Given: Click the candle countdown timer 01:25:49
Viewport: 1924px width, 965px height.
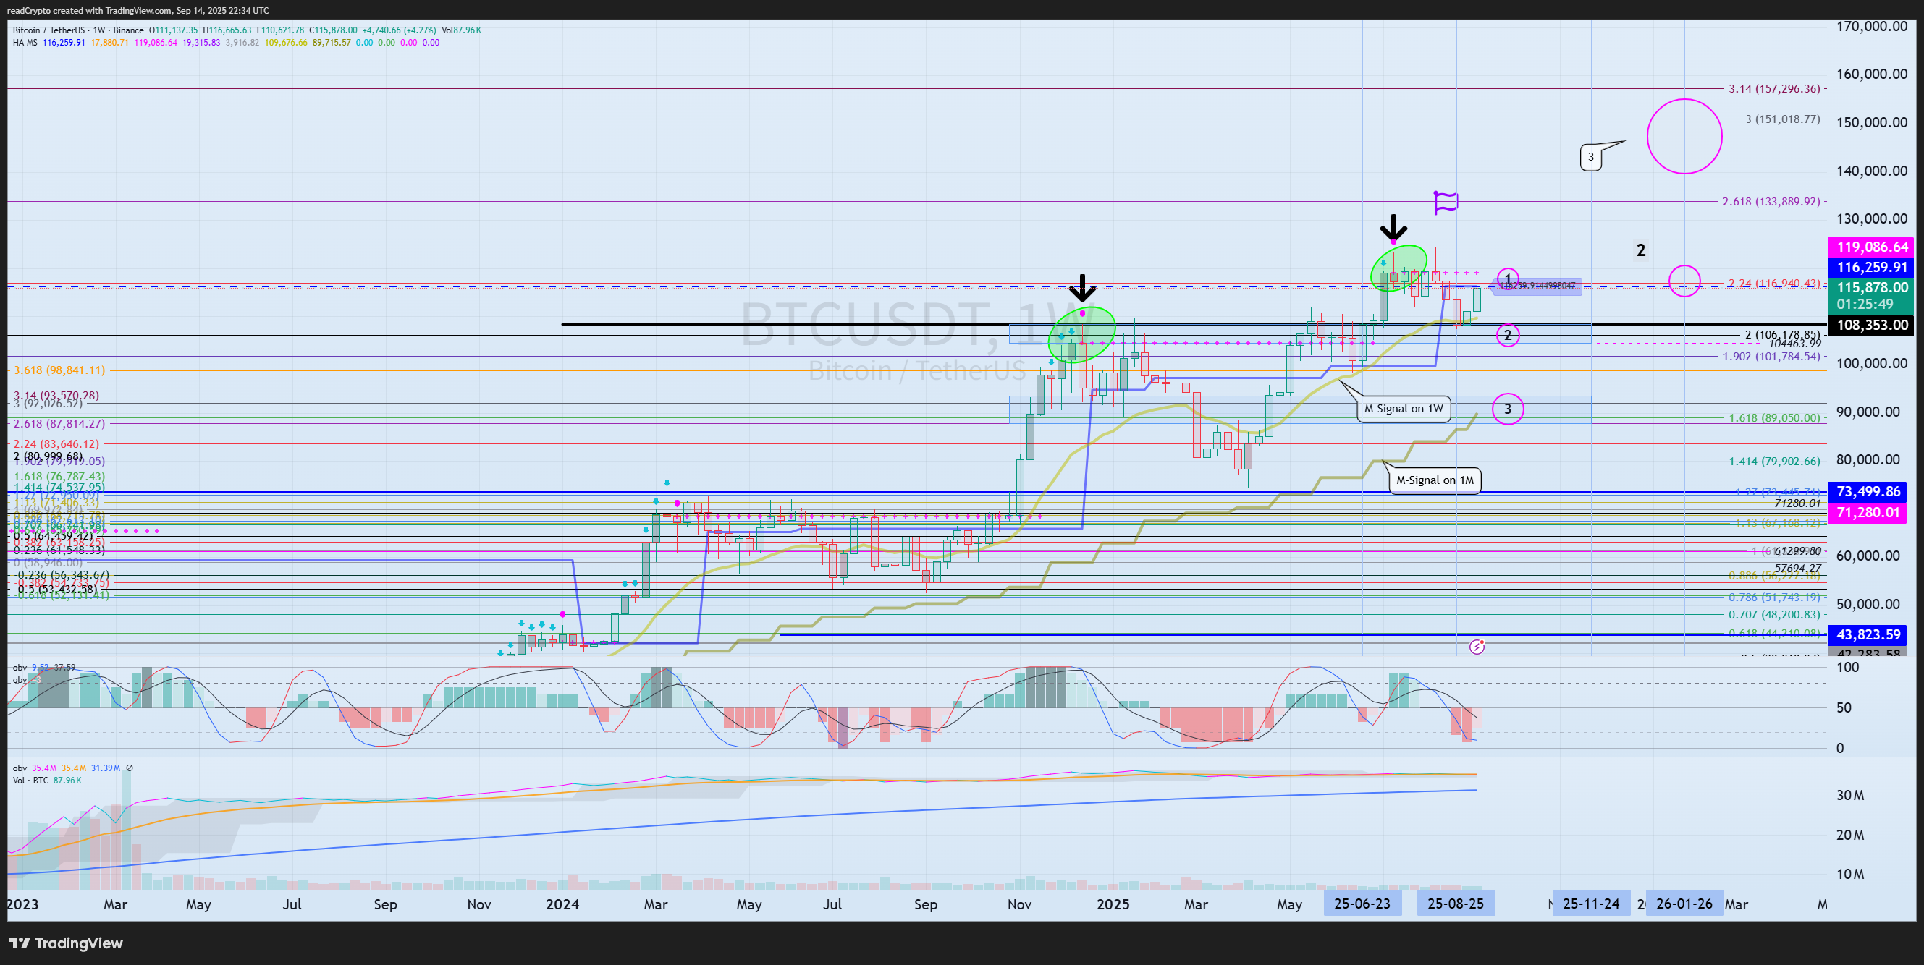Looking at the screenshot, I should 1865,305.
